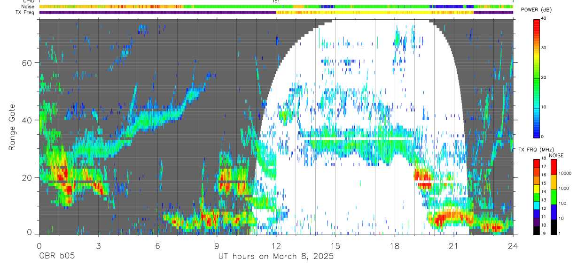Click the TX FRQ (MHz) color scale bar

[537, 197]
